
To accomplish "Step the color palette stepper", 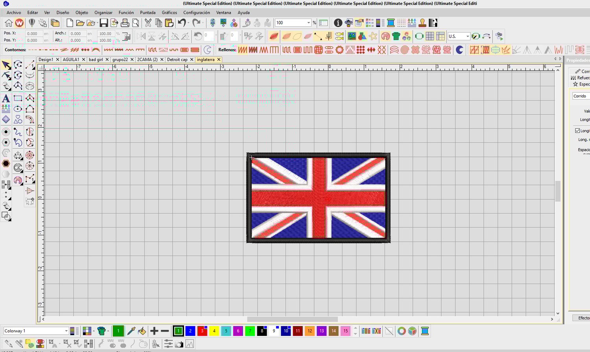I will tap(356, 331).
